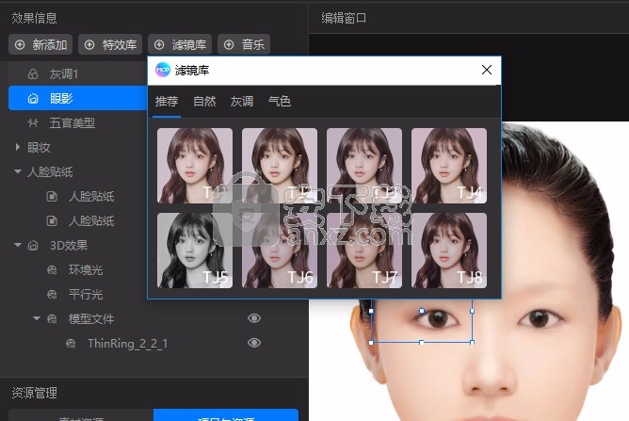Select the 眼影 eyeshadow row

click(78, 98)
